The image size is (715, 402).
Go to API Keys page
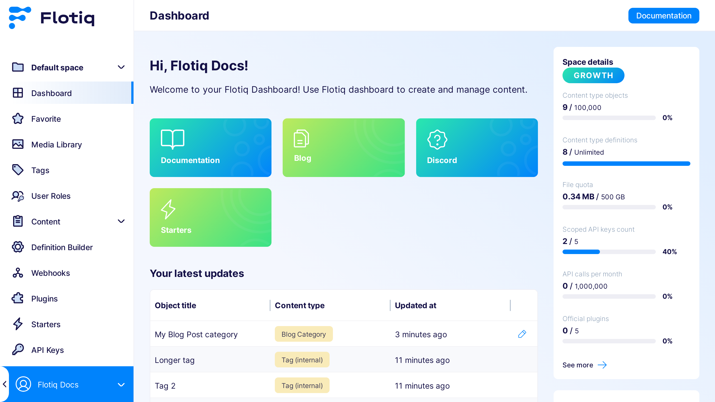(67, 350)
